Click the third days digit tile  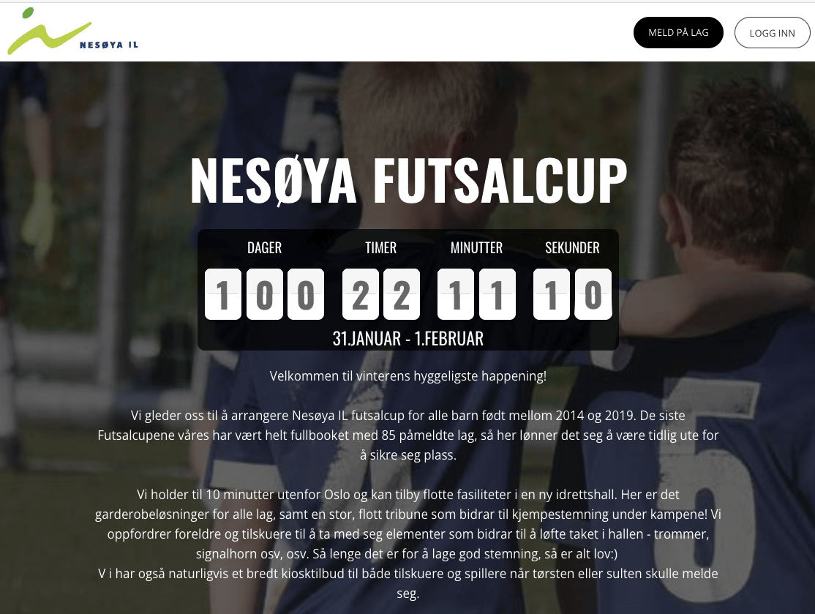[x=306, y=294]
